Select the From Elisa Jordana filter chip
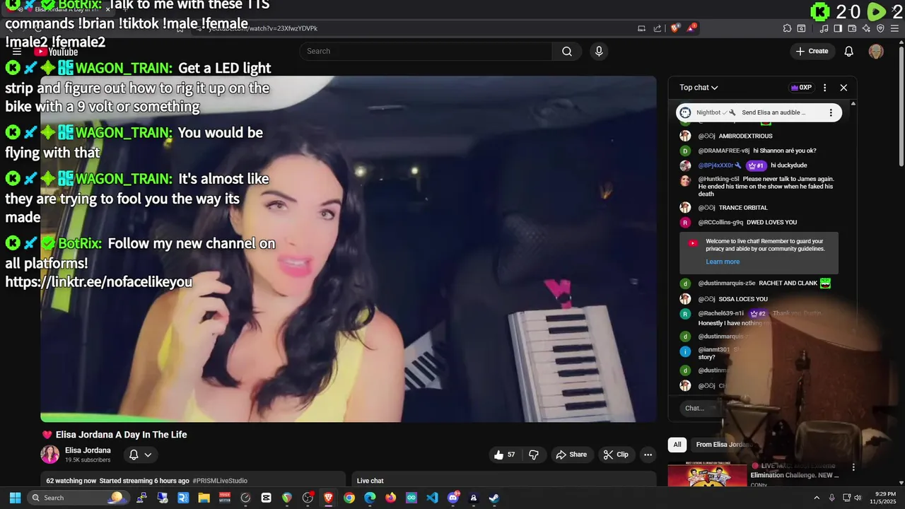The image size is (905, 509). (725, 445)
